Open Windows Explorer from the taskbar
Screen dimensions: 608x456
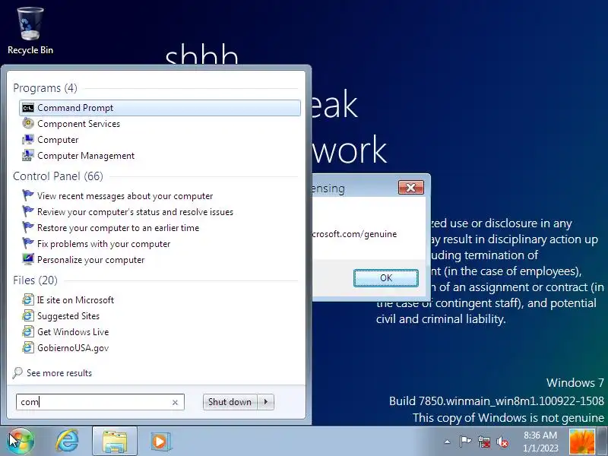[115, 442]
